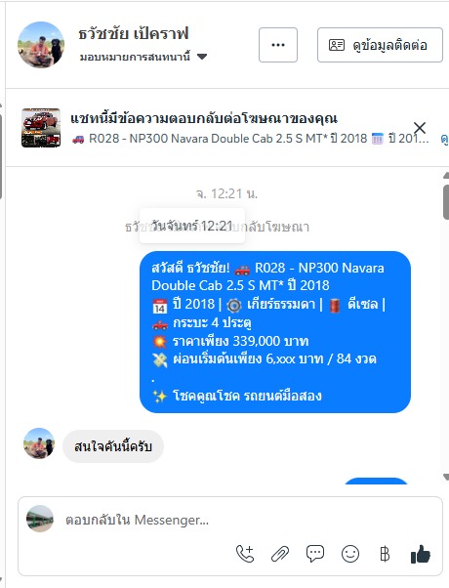The image size is (449, 588).
Task: Click the baht payment request icon
Action: [x=385, y=554]
